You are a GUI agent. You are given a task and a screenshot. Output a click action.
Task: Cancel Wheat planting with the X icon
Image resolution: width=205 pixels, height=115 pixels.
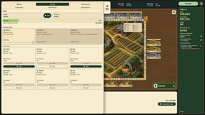(x=33, y=42)
